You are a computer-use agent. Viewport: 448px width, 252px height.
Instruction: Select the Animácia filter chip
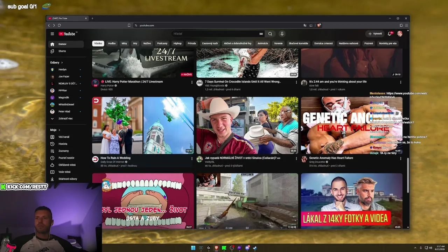[262, 43]
